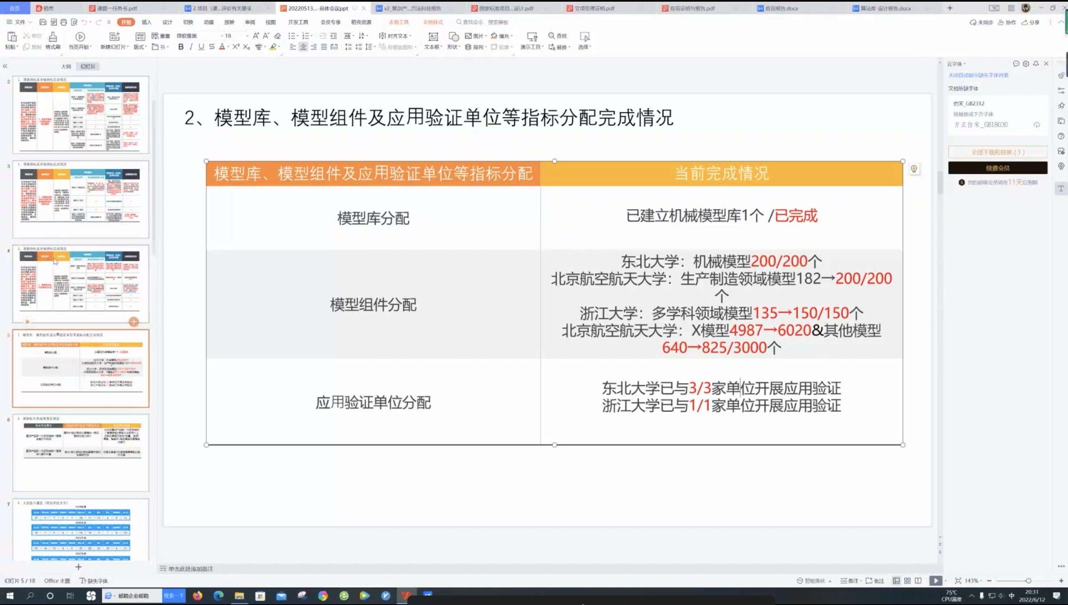The image size is (1068, 605).
Task: Click the zoom slider at status bar
Action: click(1028, 581)
